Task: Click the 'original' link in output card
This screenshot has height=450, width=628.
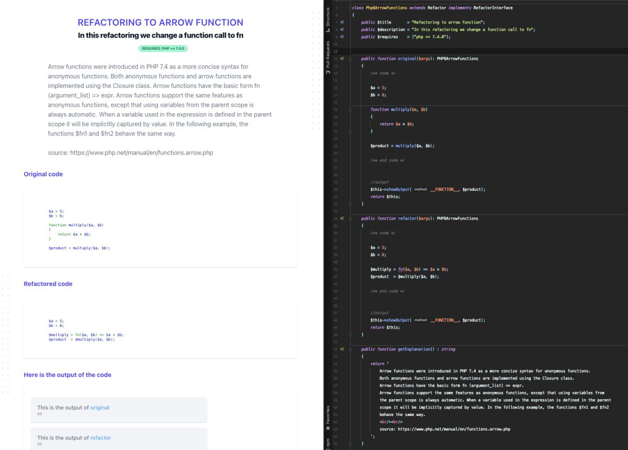Action: [100, 408]
